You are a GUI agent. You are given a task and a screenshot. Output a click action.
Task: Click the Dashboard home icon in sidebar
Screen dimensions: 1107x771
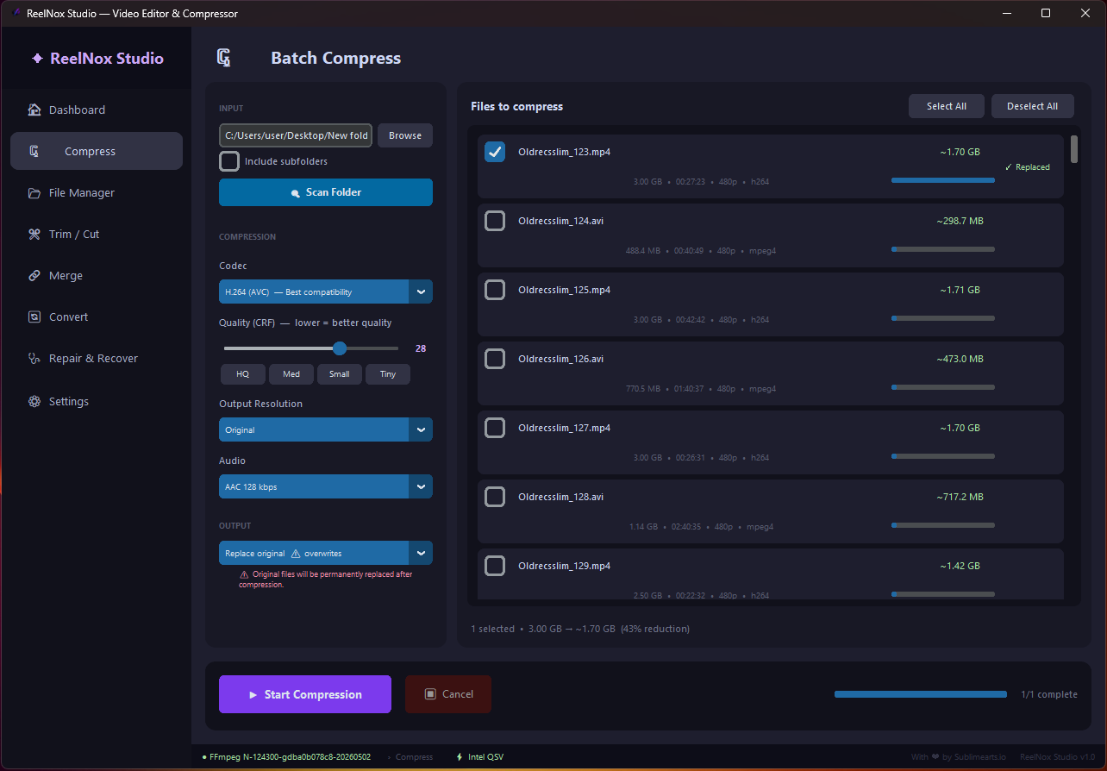pos(34,110)
